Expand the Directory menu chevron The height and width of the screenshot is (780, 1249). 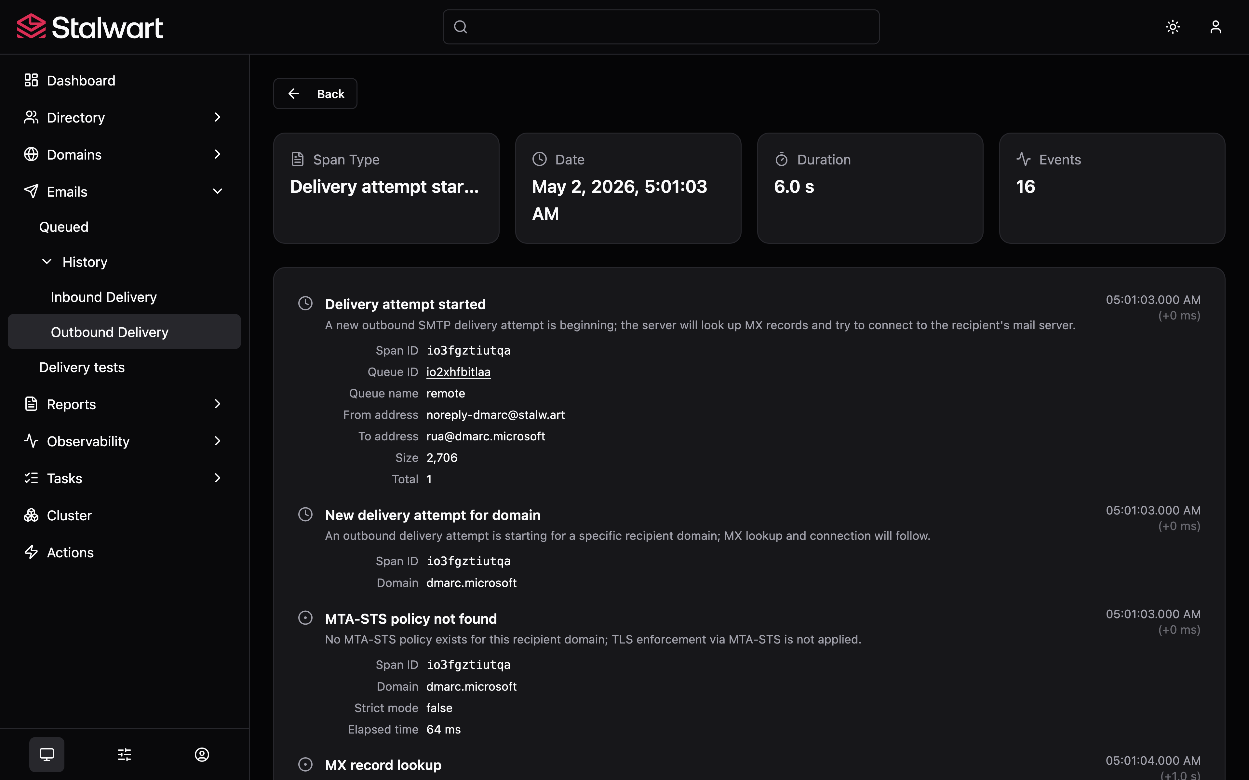[x=217, y=117]
